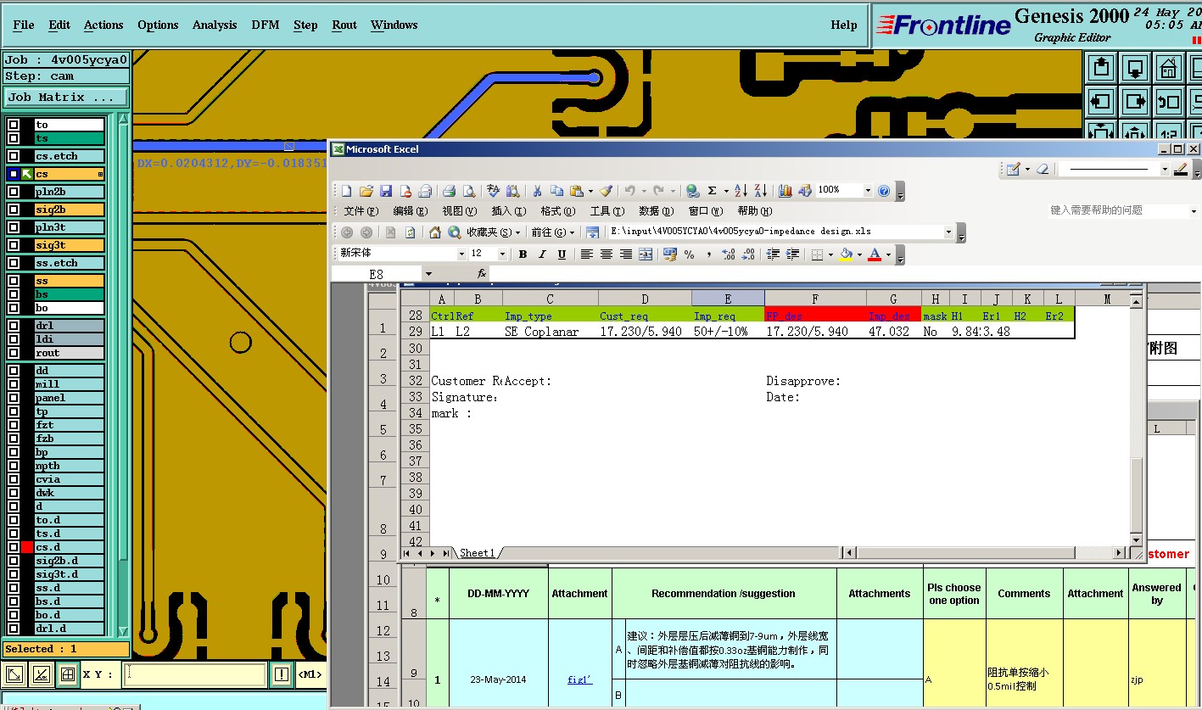Open the Excel 格式(O) Format menu
Image resolution: width=1202 pixels, height=710 pixels.
pyautogui.click(x=557, y=211)
